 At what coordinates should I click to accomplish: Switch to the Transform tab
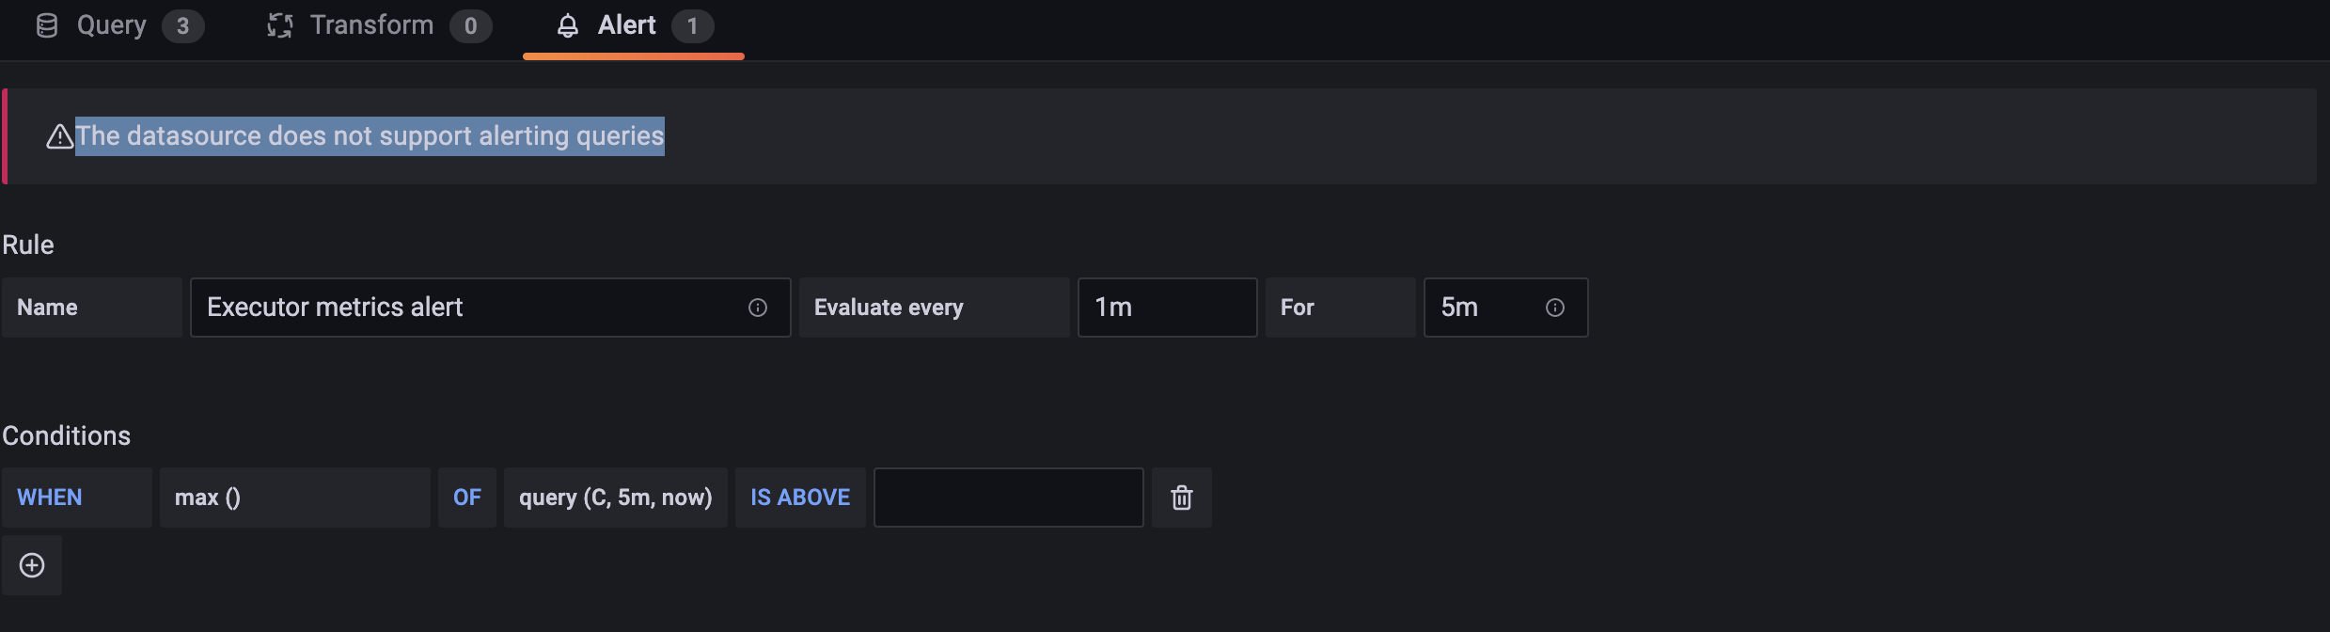[x=379, y=25]
